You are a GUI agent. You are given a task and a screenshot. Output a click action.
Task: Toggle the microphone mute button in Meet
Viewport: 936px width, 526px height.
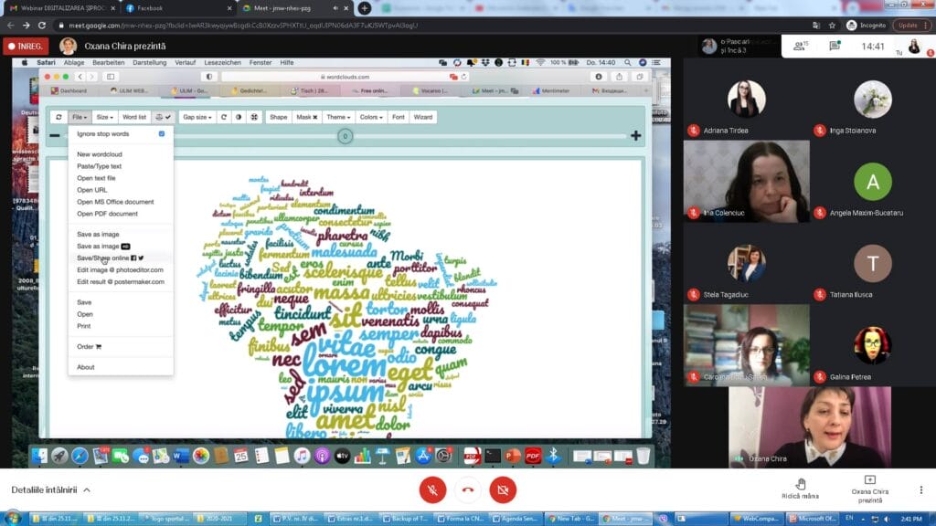click(432, 489)
